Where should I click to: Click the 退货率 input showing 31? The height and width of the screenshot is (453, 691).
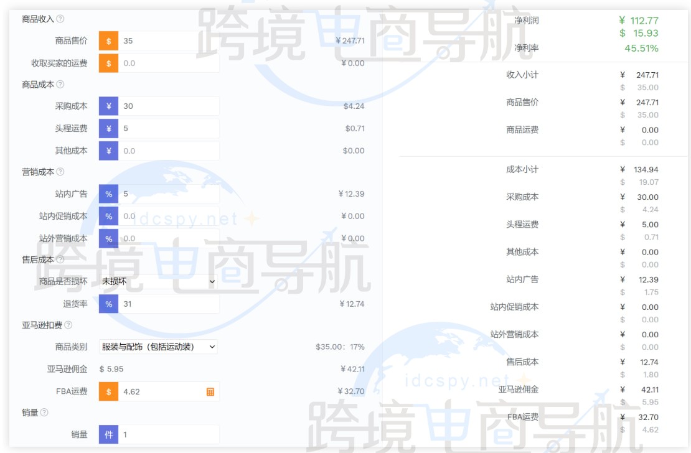(168, 304)
